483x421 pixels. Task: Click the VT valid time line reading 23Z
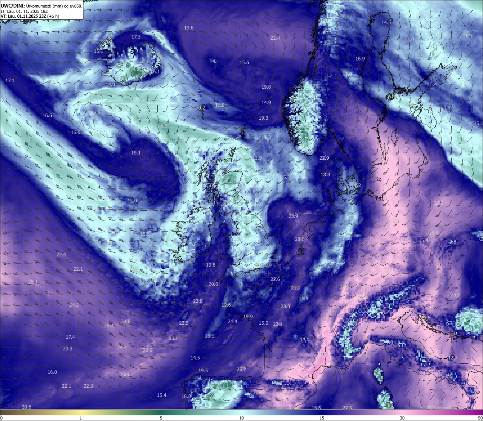click(x=30, y=16)
